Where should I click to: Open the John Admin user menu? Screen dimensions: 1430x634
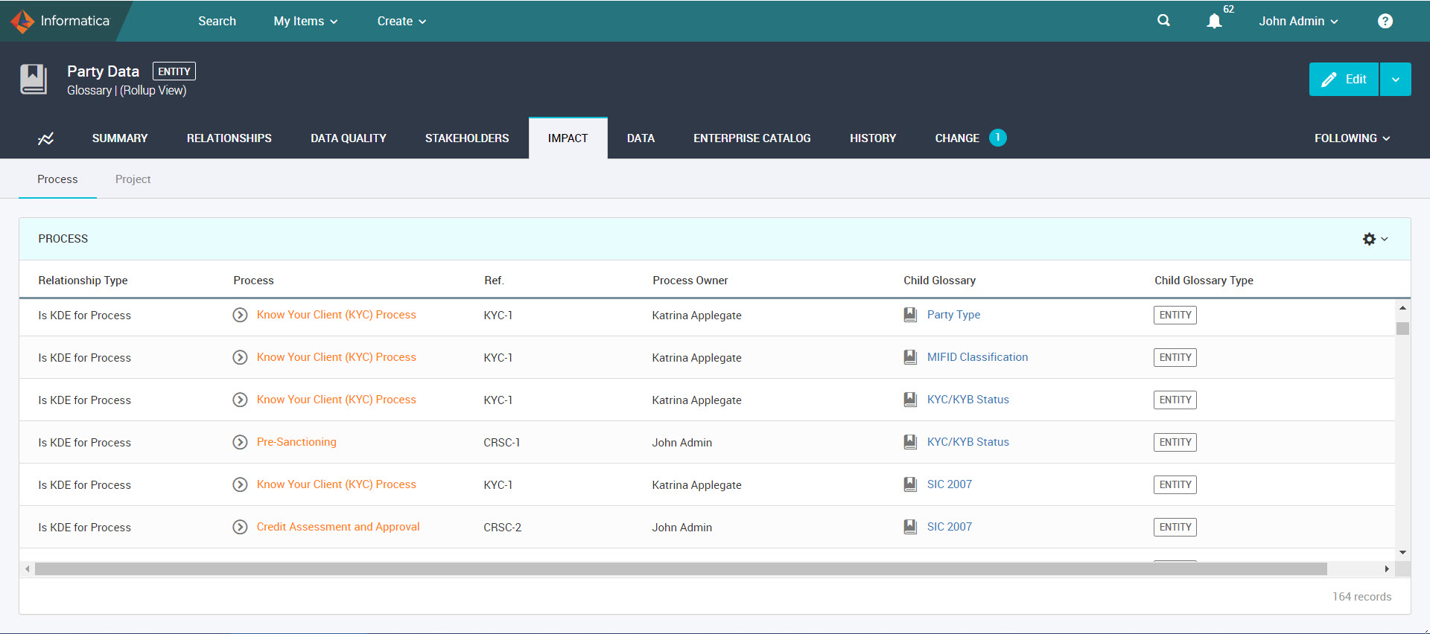pos(1298,21)
